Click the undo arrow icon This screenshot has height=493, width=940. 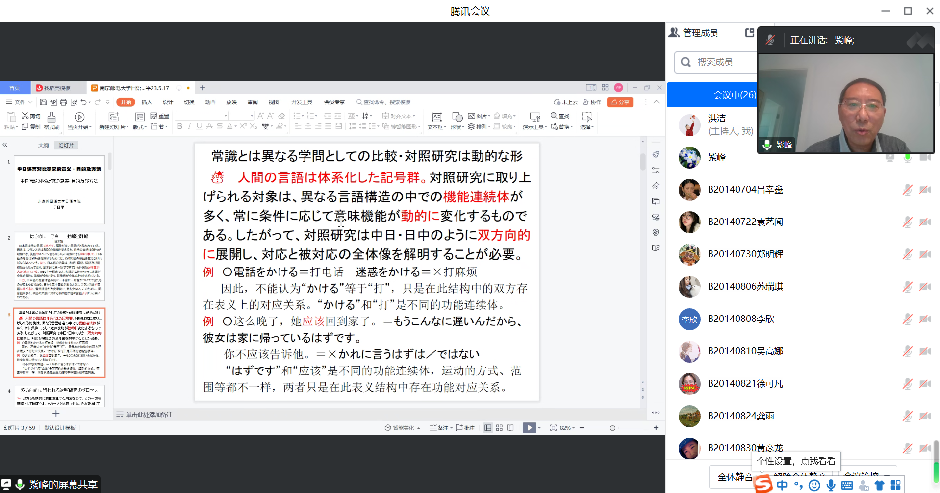pyautogui.click(x=84, y=102)
